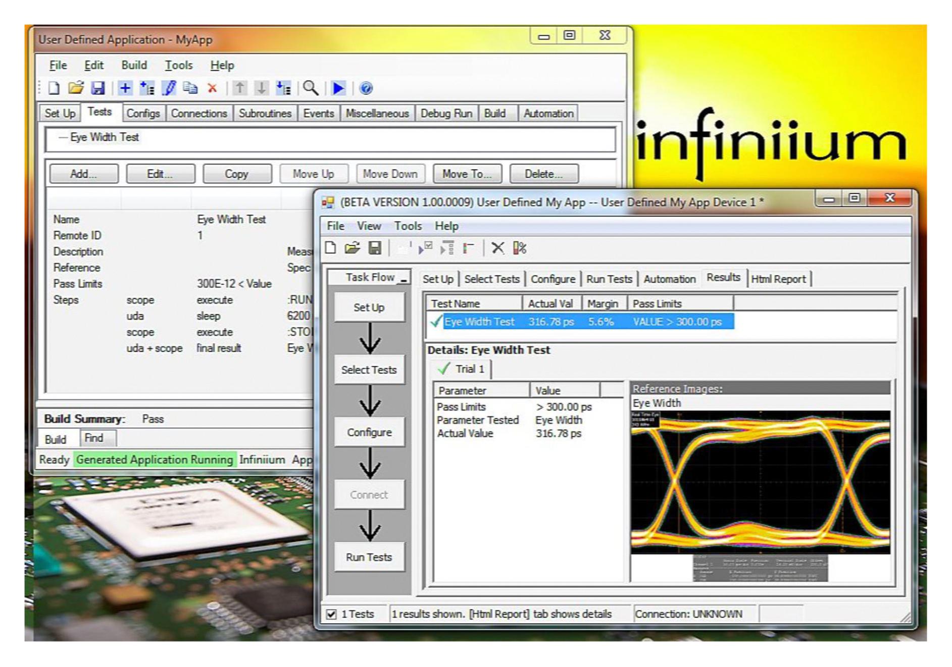Click Move-to list icon with blue arrow
The height and width of the screenshot is (667, 952).
pyautogui.click(x=283, y=88)
